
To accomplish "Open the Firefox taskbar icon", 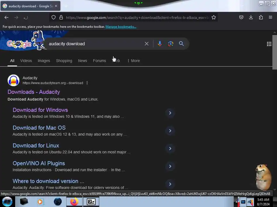I will click(x=74, y=202).
